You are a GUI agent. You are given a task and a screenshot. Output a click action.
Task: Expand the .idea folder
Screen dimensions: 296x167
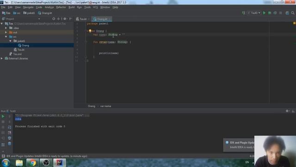point(6,28)
